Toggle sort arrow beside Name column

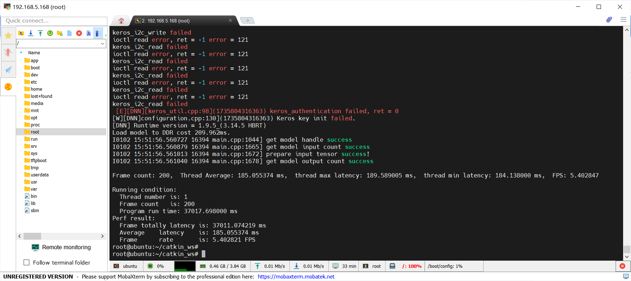tap(21, 52)
